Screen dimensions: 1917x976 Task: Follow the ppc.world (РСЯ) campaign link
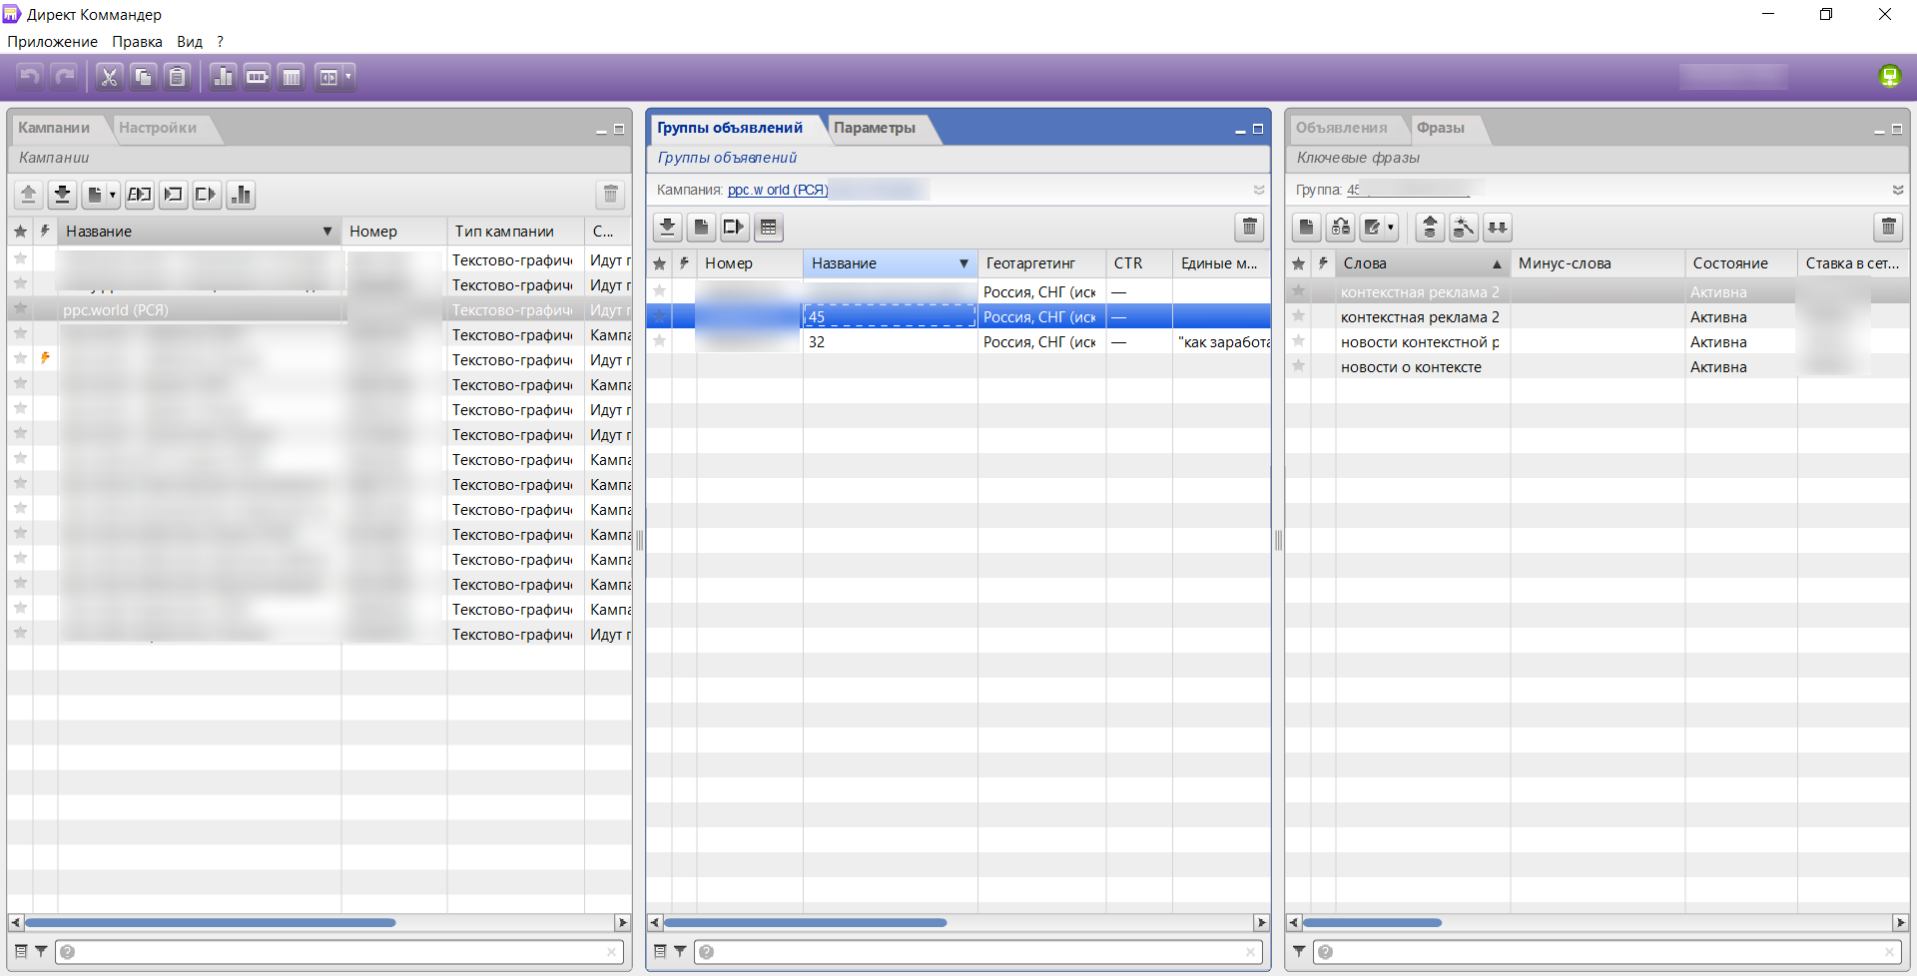coord(777,190)
